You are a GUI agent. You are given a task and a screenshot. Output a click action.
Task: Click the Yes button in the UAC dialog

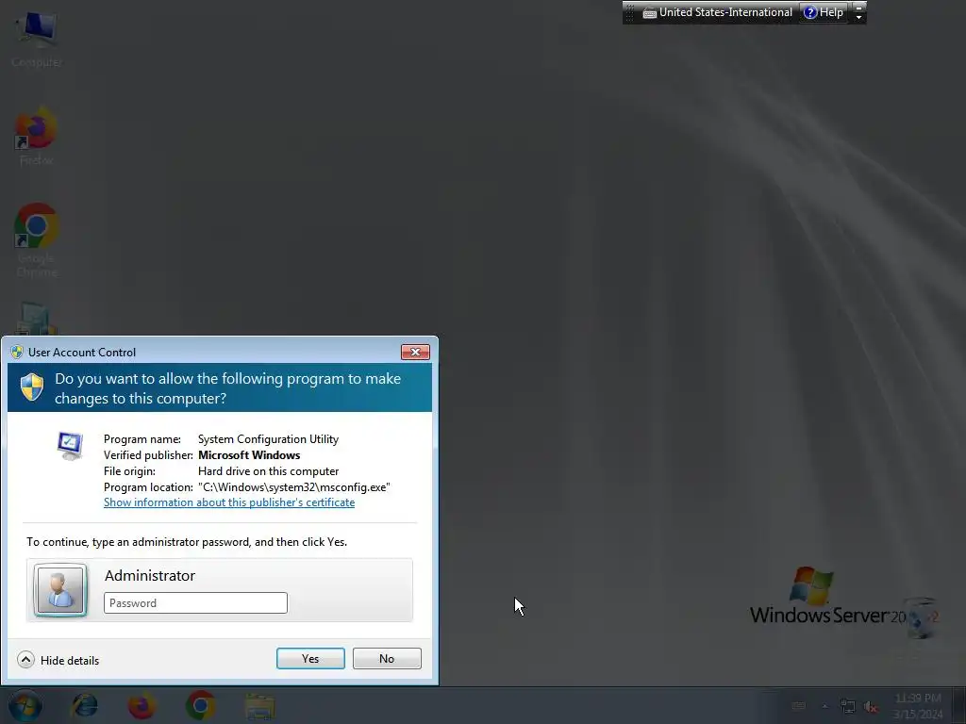pyautogui.click(x=310, y=658)
